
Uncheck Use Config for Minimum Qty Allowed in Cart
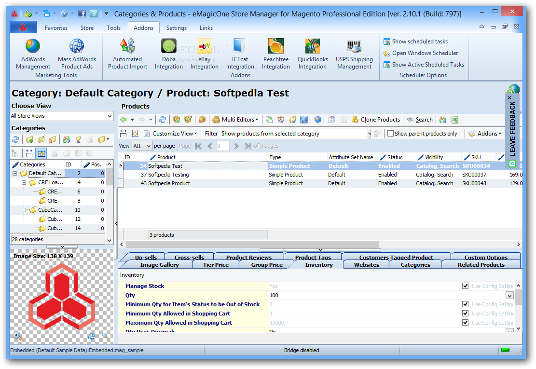tap(465, 314)
